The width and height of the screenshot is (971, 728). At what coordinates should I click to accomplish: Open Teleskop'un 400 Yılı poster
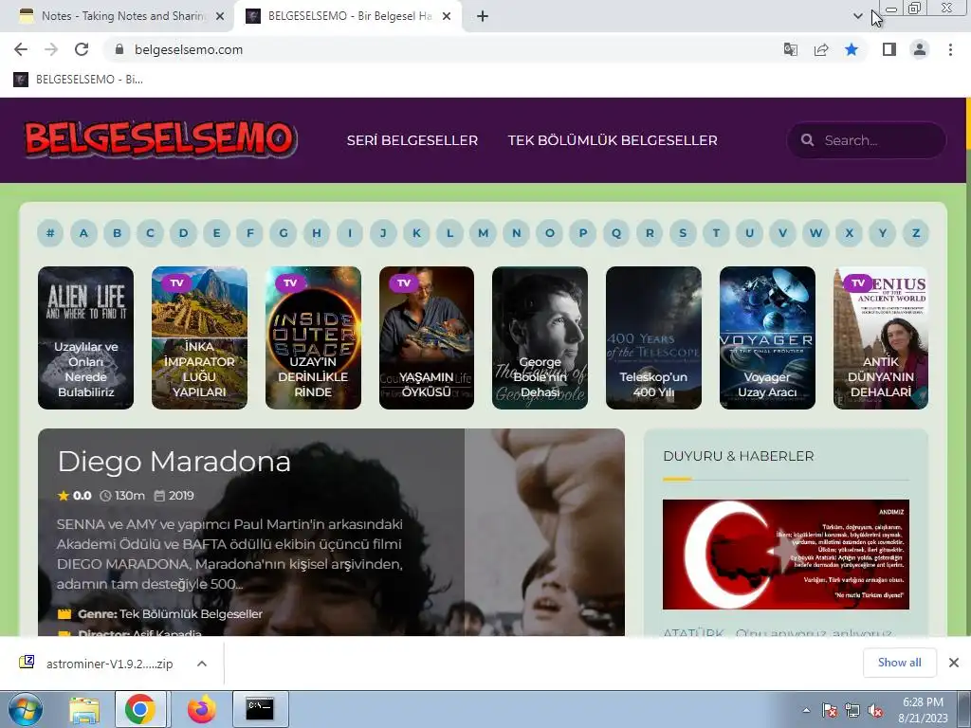[x=654, y=338]
